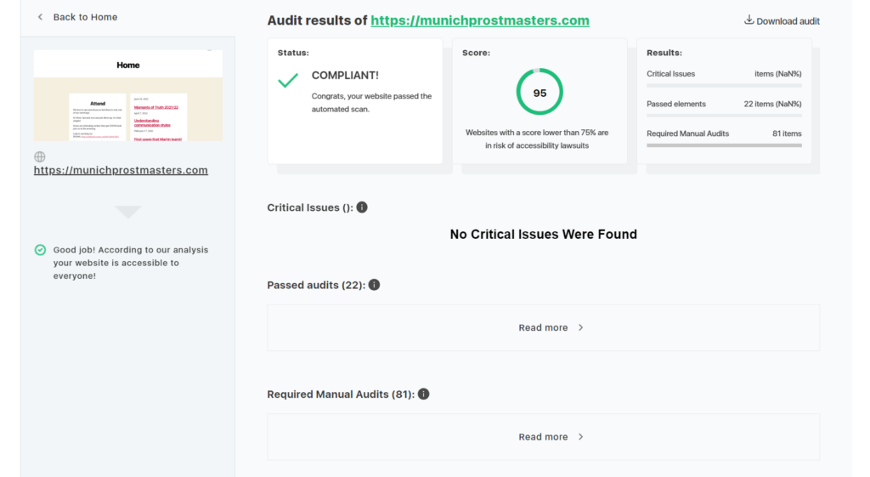Click the '81 items' value
The image size is (870, 477).
(787, 133)
